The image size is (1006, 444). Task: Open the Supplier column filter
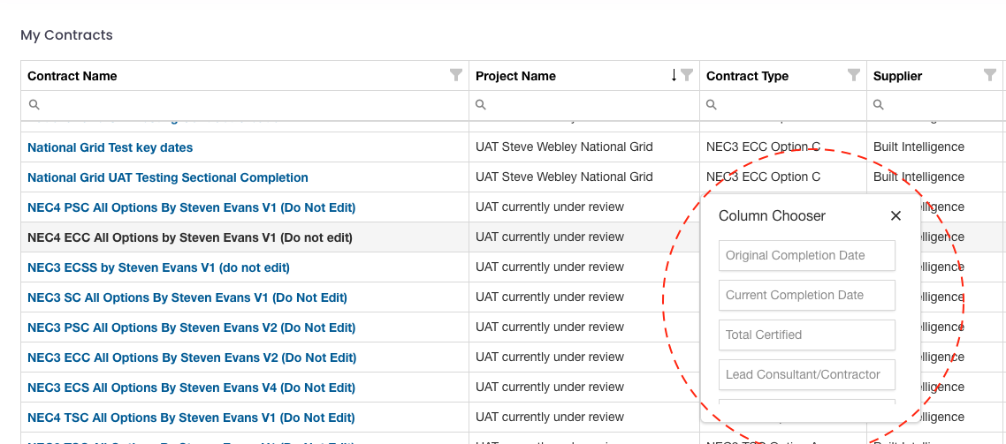coord(990,75)
